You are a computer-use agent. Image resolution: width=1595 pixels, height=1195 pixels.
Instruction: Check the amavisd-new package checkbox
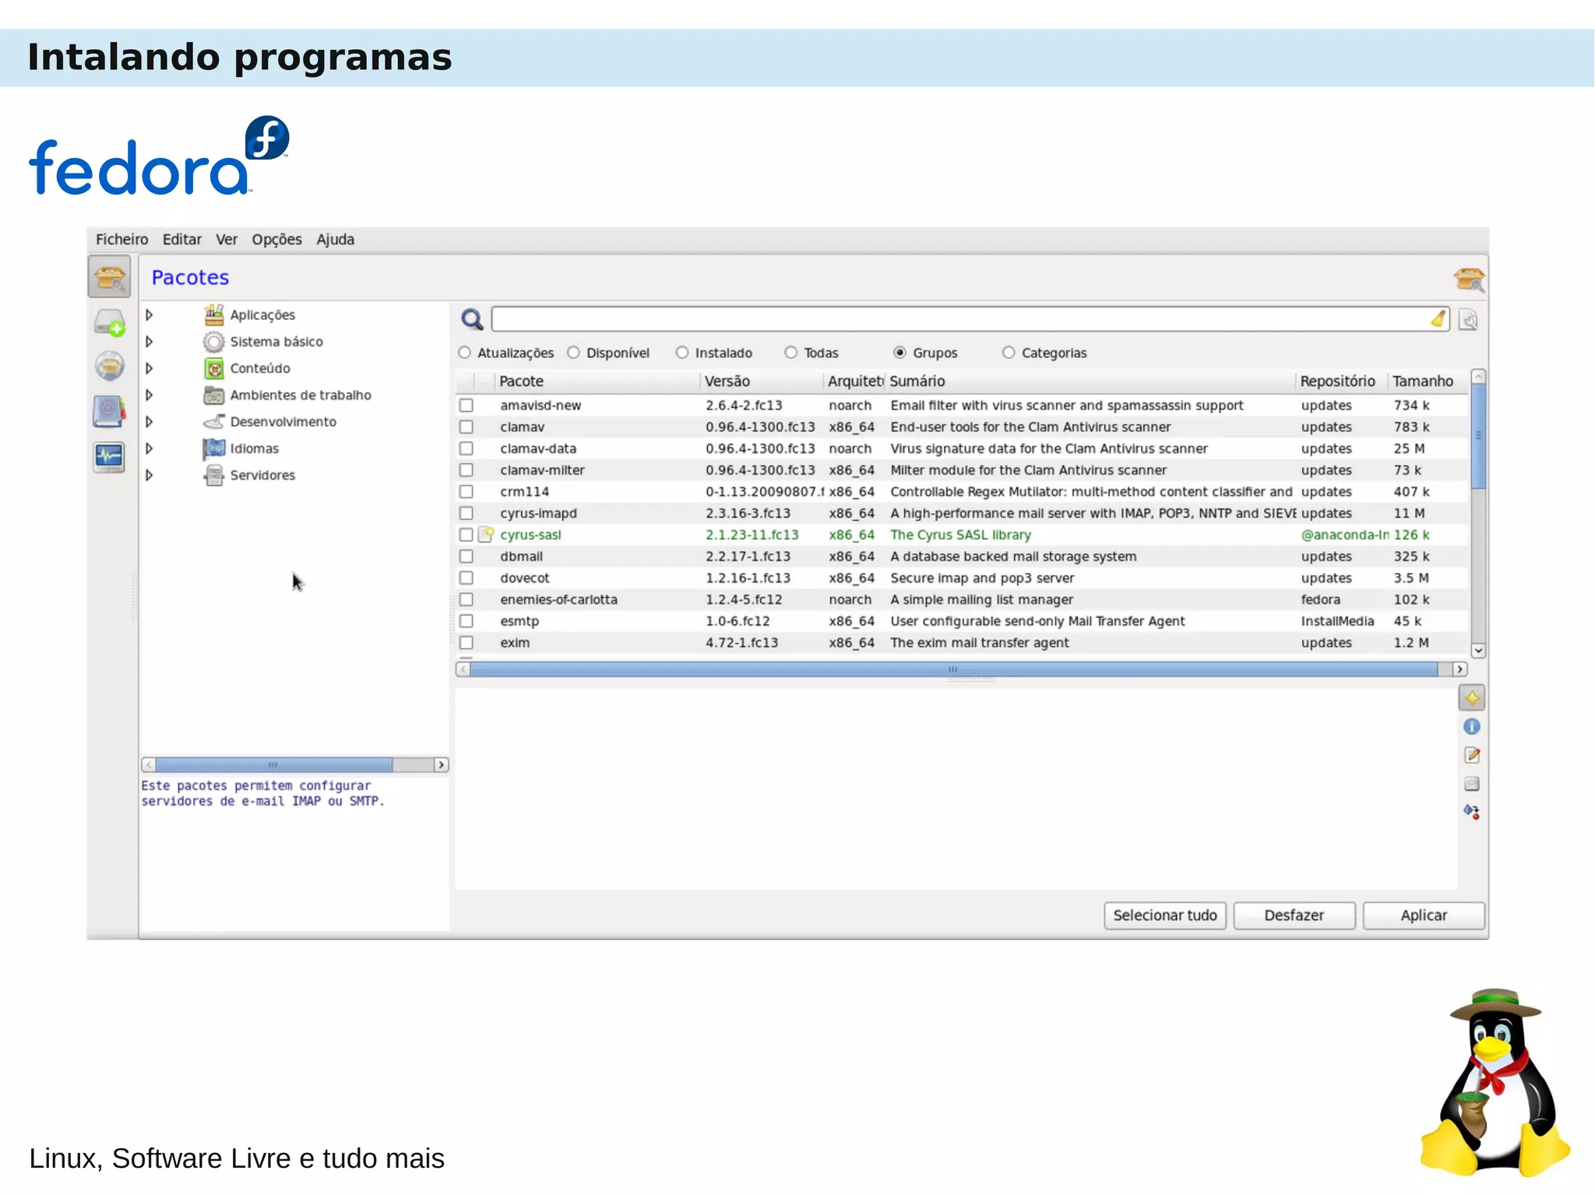point(467,406)
